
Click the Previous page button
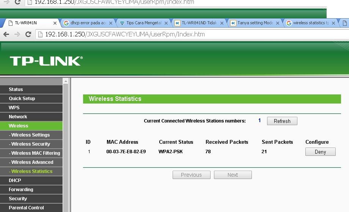click(x=192, y=175)
